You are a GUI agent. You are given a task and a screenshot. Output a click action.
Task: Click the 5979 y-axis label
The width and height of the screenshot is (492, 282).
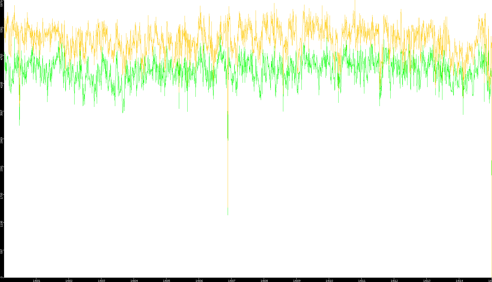click(x=2, y=3)
